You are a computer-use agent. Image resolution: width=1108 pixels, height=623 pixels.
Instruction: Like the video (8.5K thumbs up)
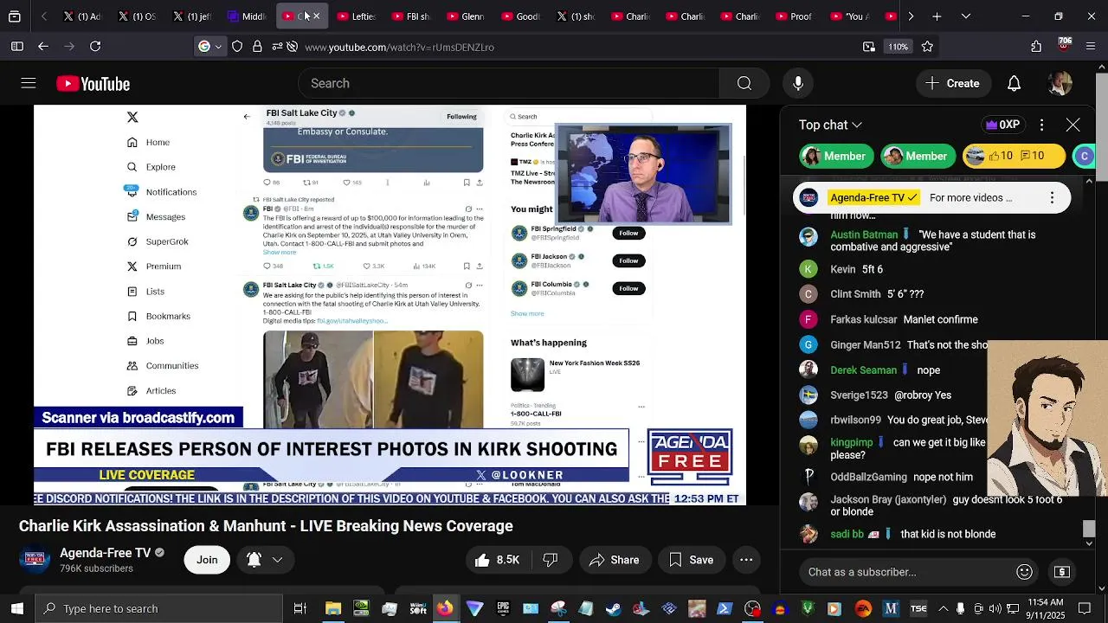[x=497, y=560]
